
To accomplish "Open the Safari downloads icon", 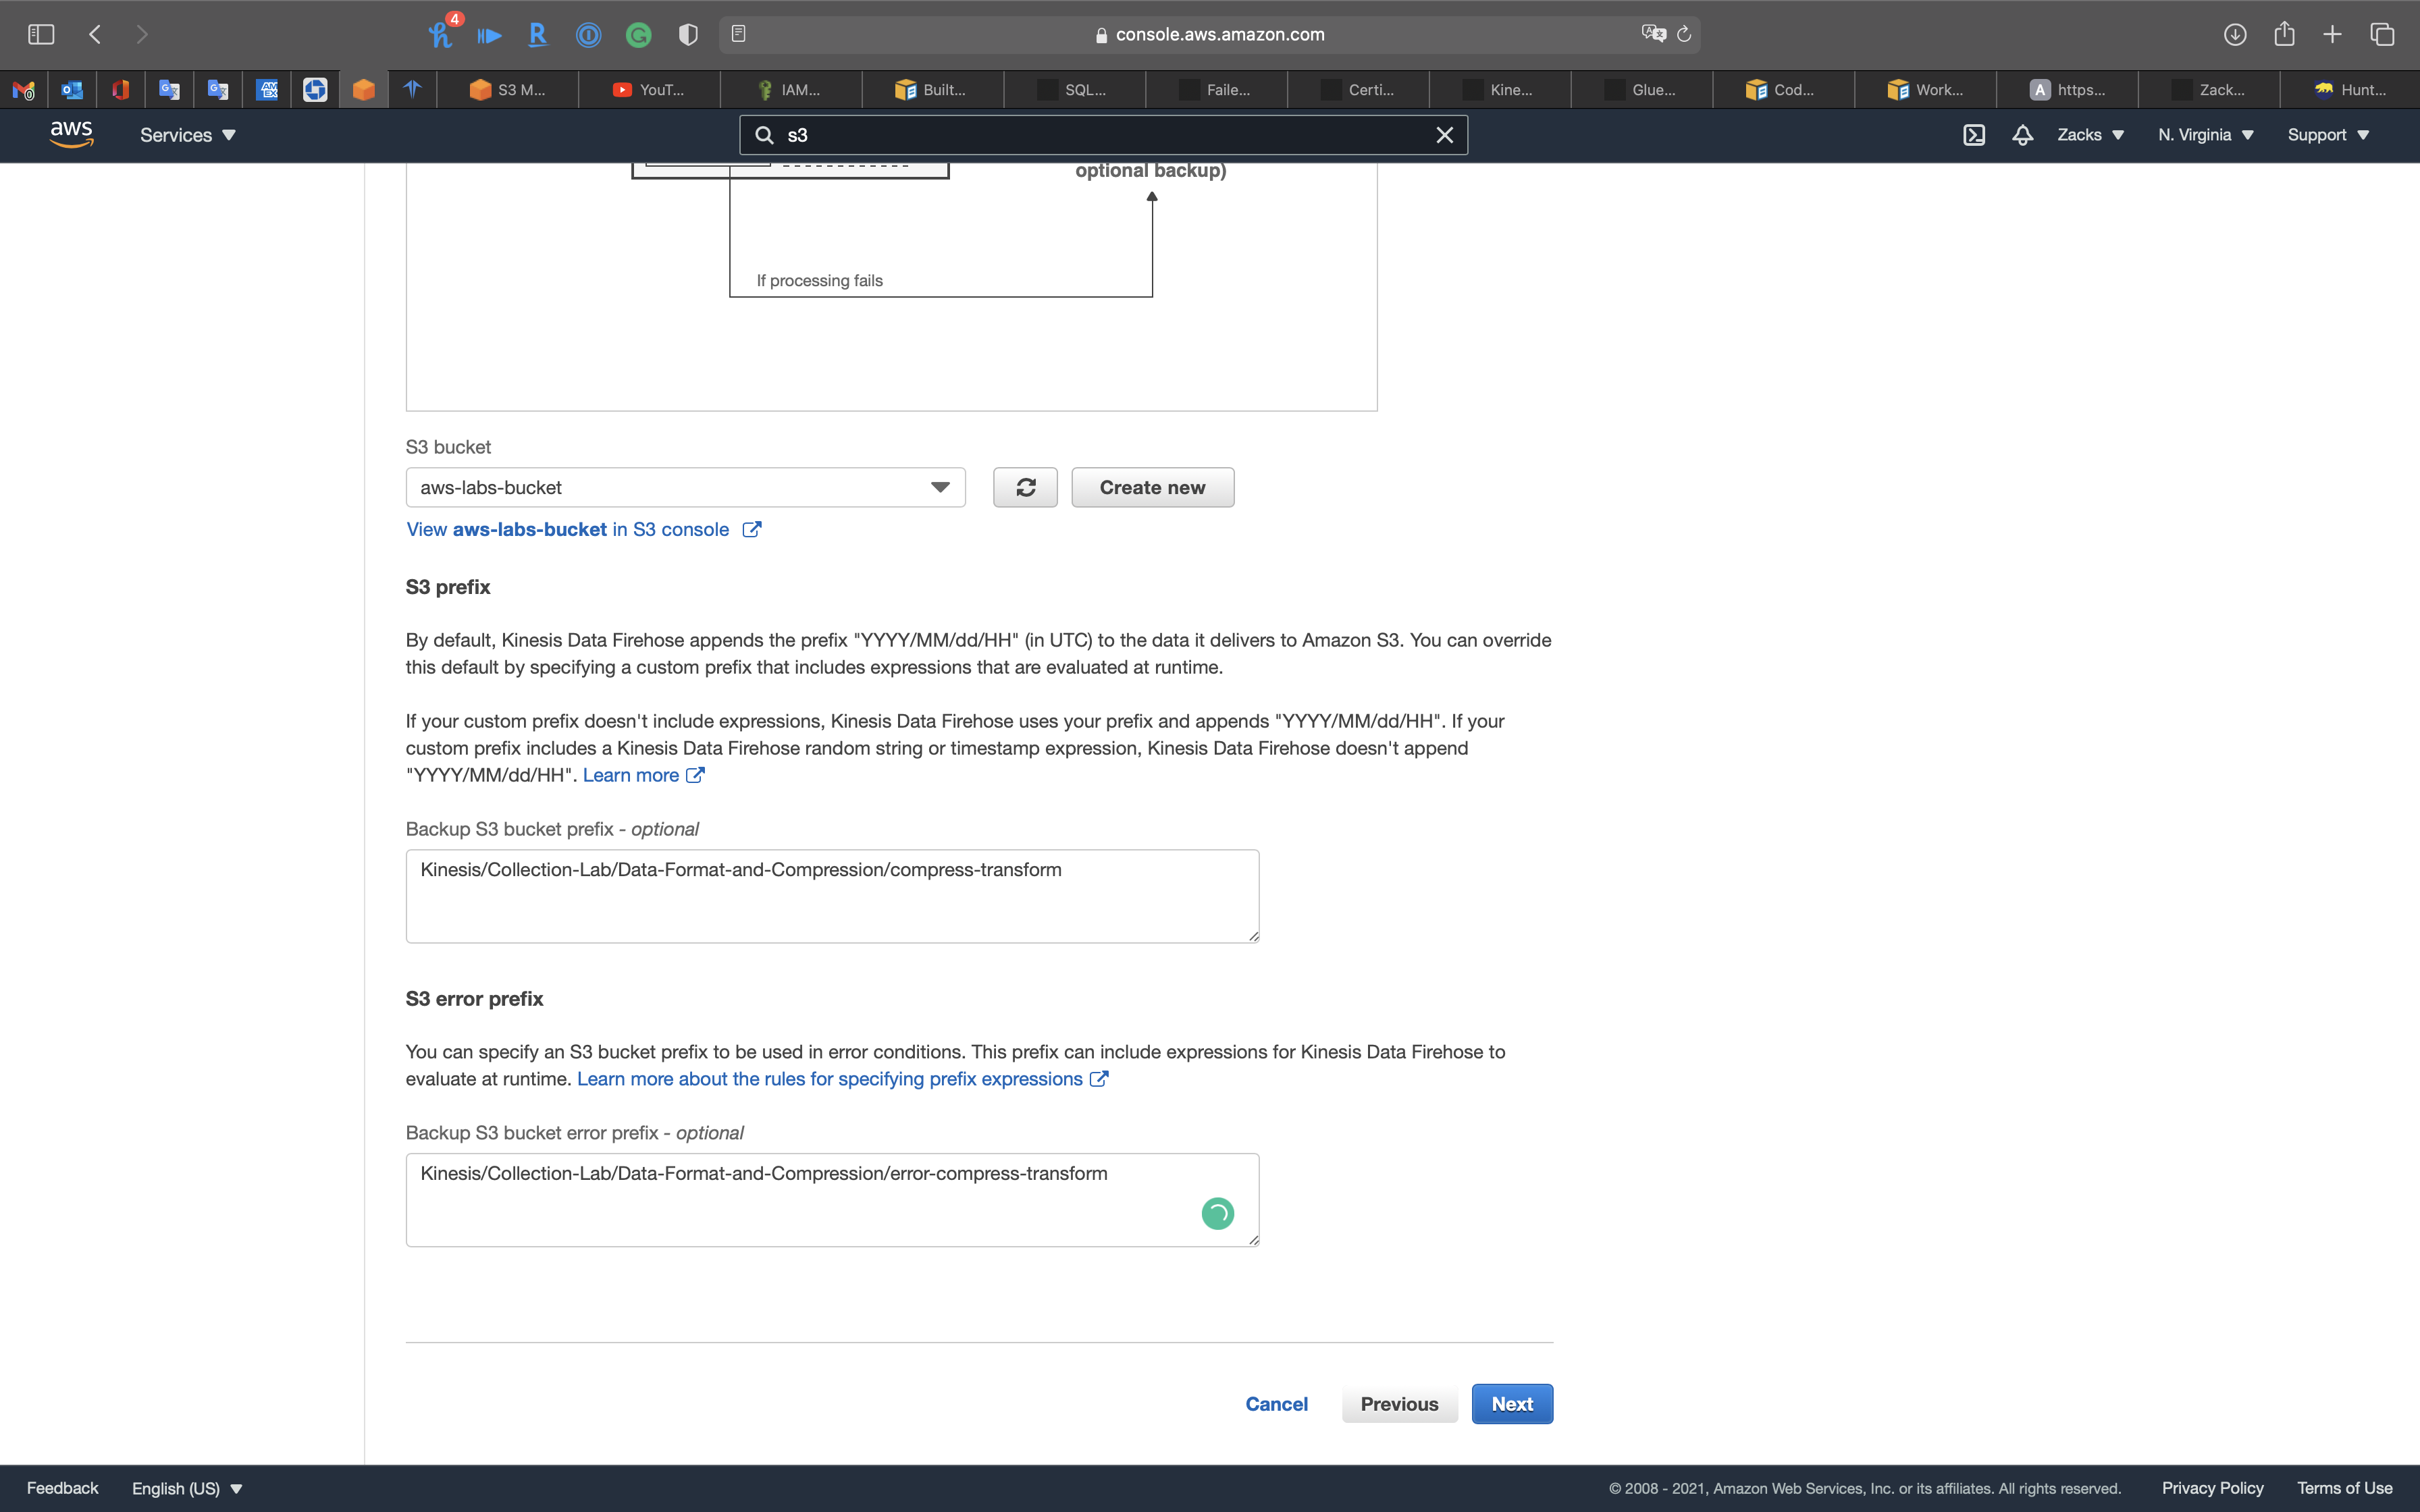I will point(2235,34).
